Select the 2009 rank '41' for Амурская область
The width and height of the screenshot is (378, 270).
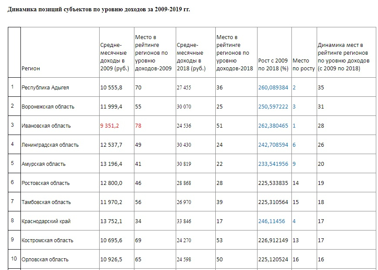(x=138, y=164)
